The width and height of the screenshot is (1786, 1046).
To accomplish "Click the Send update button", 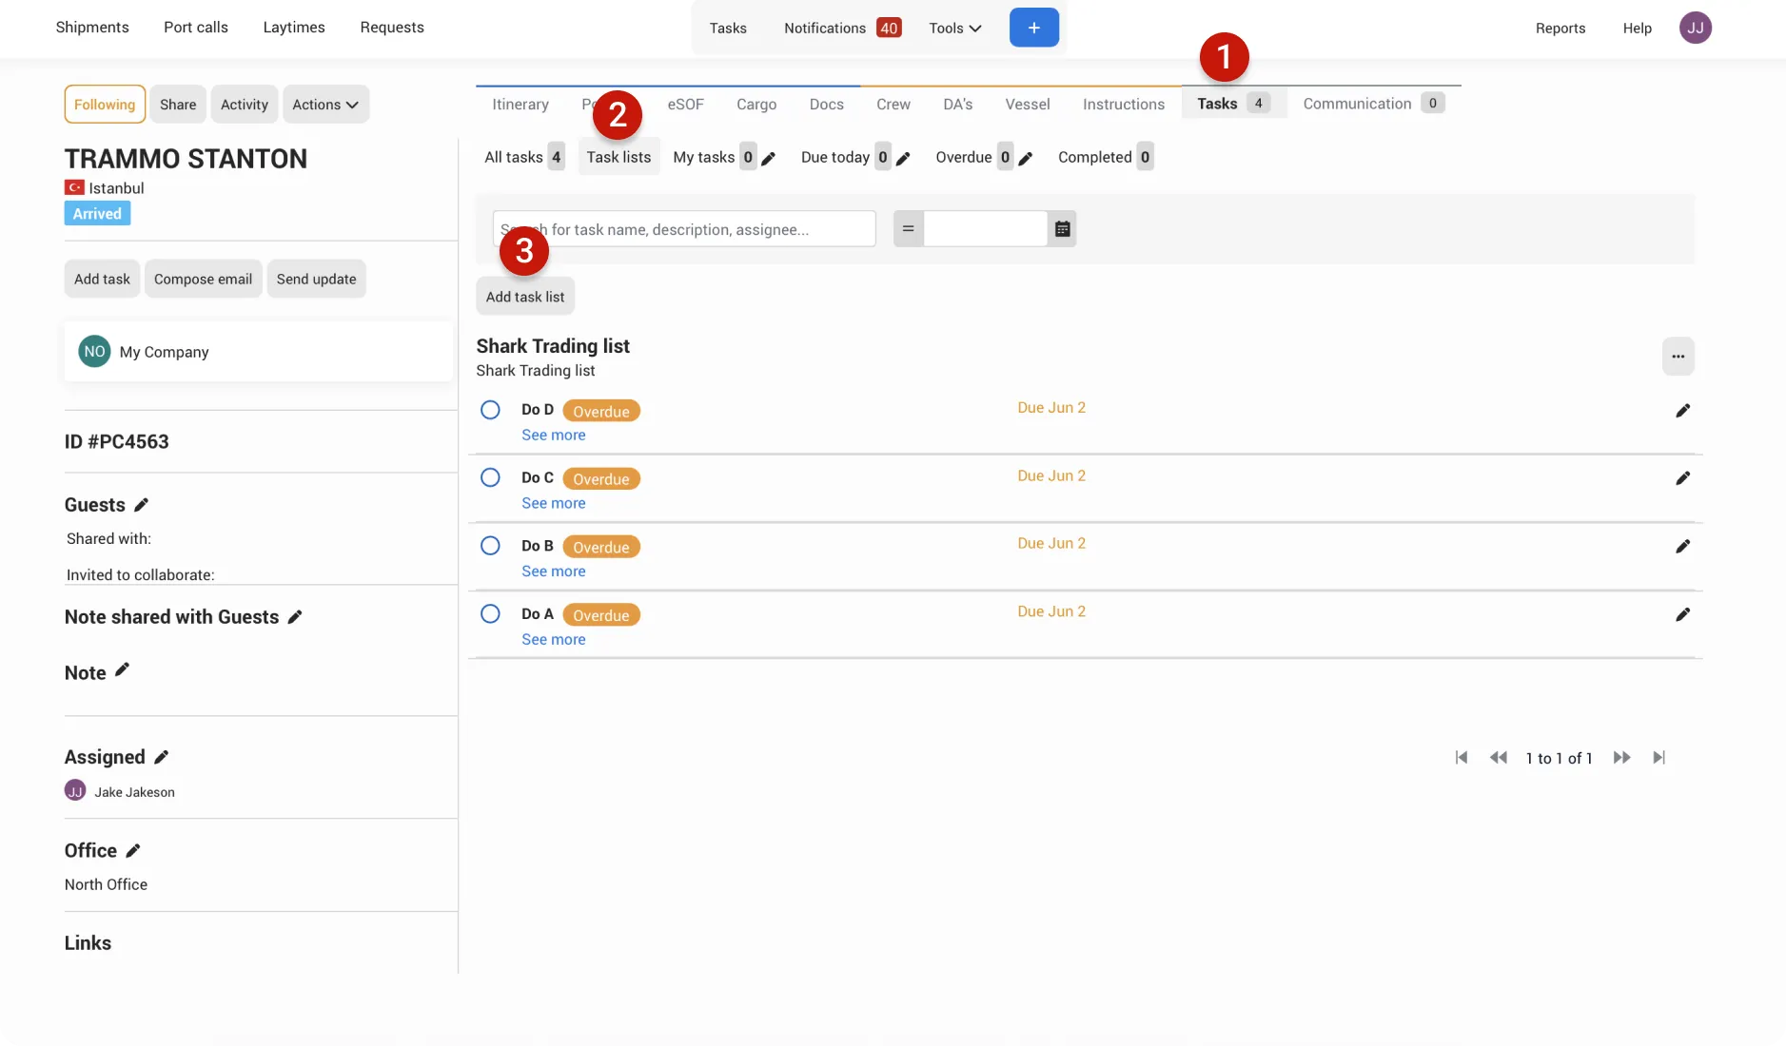I will (316, 280).
